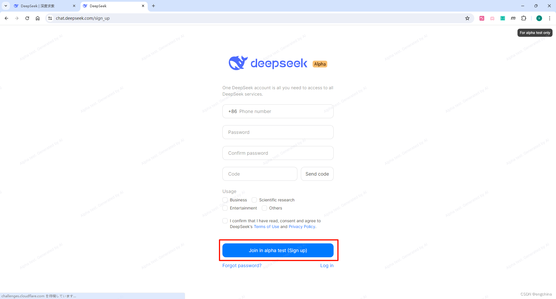Close the active DeepSeek tab
This screenshot has height=299, width=556.
(x=143, y=6)
